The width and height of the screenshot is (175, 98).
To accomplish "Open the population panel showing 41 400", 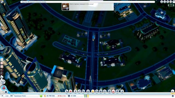I will coord(72,96).
